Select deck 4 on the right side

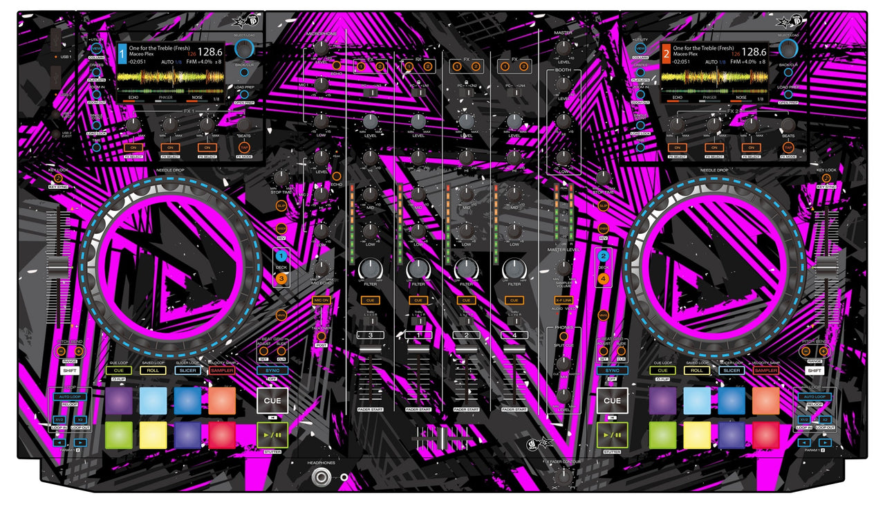click(604, 279)
